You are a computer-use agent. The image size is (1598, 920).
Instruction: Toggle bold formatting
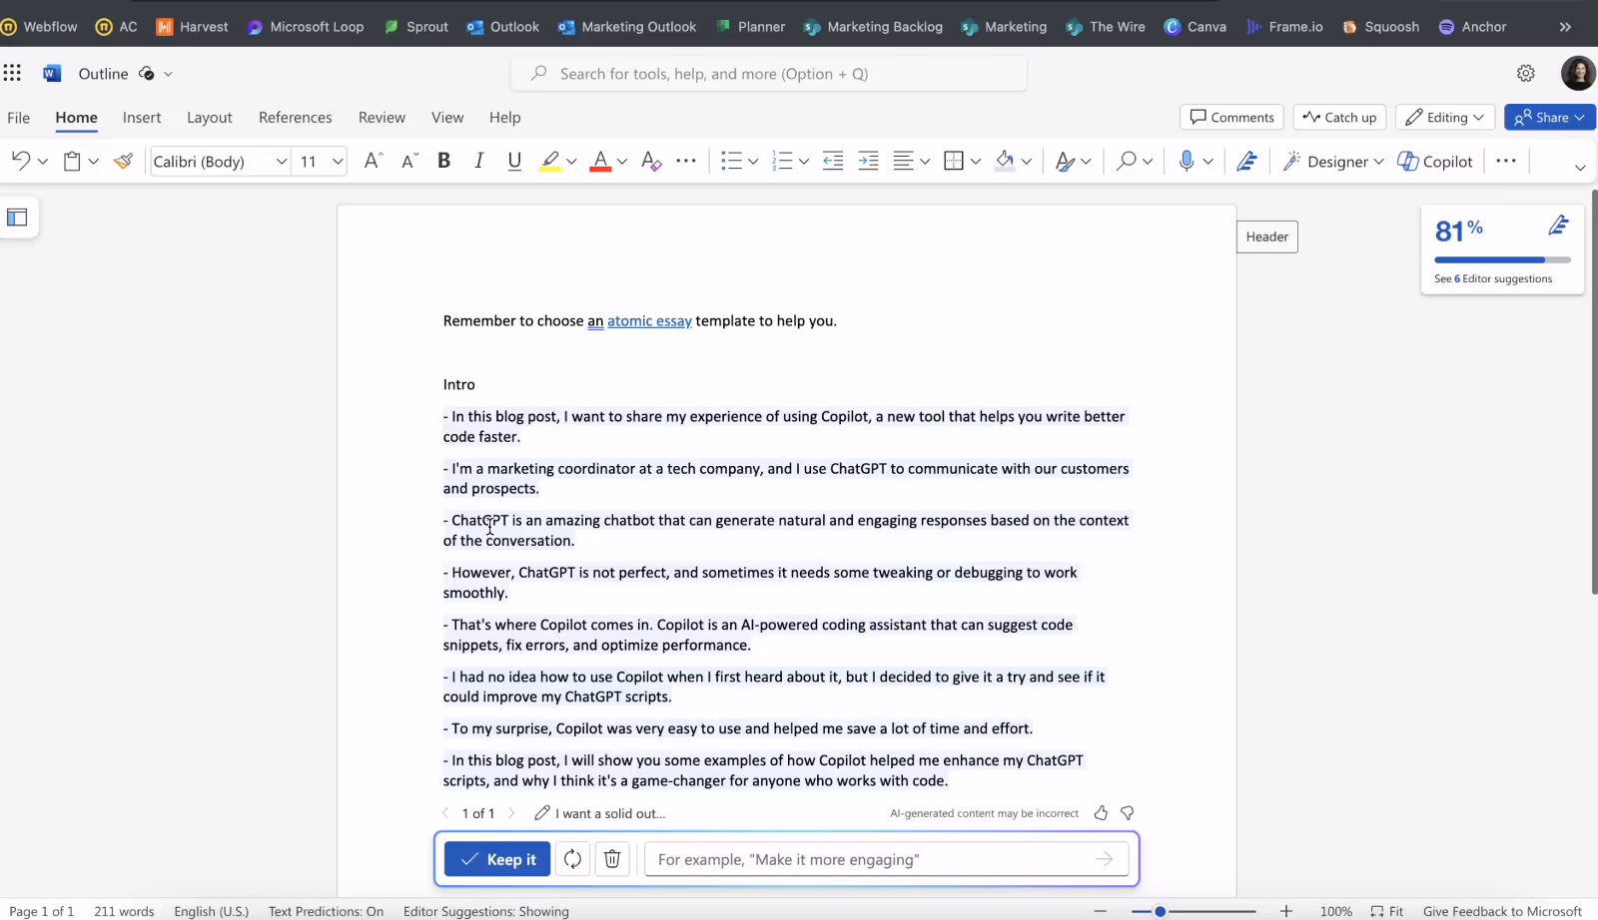444,161
